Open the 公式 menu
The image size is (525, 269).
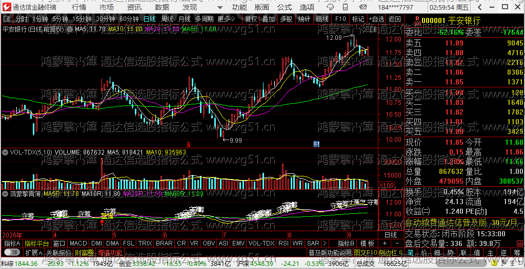coord(285,7)
